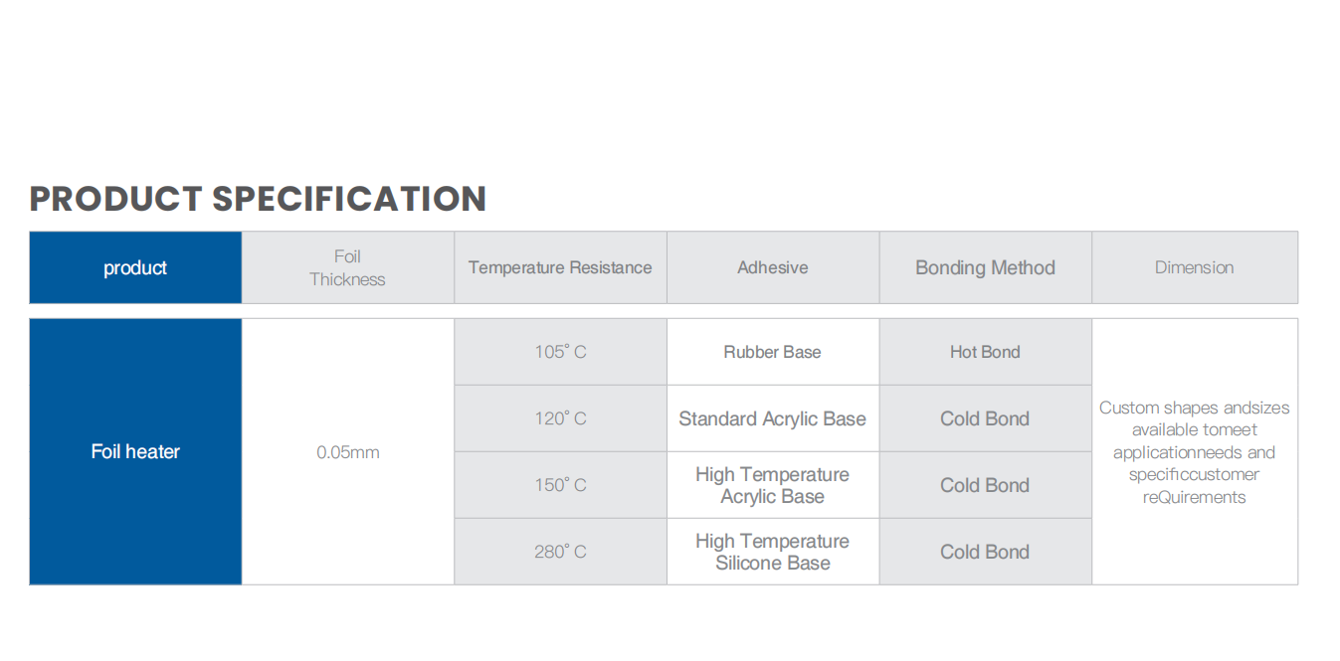
Task: Select the 105°C temperature cell
Action: click(560, 352)
